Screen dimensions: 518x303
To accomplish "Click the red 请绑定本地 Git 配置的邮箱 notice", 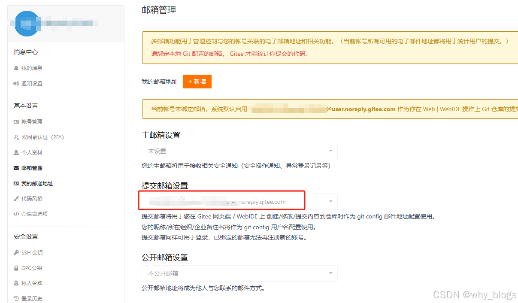I will [x=230, y=54].
